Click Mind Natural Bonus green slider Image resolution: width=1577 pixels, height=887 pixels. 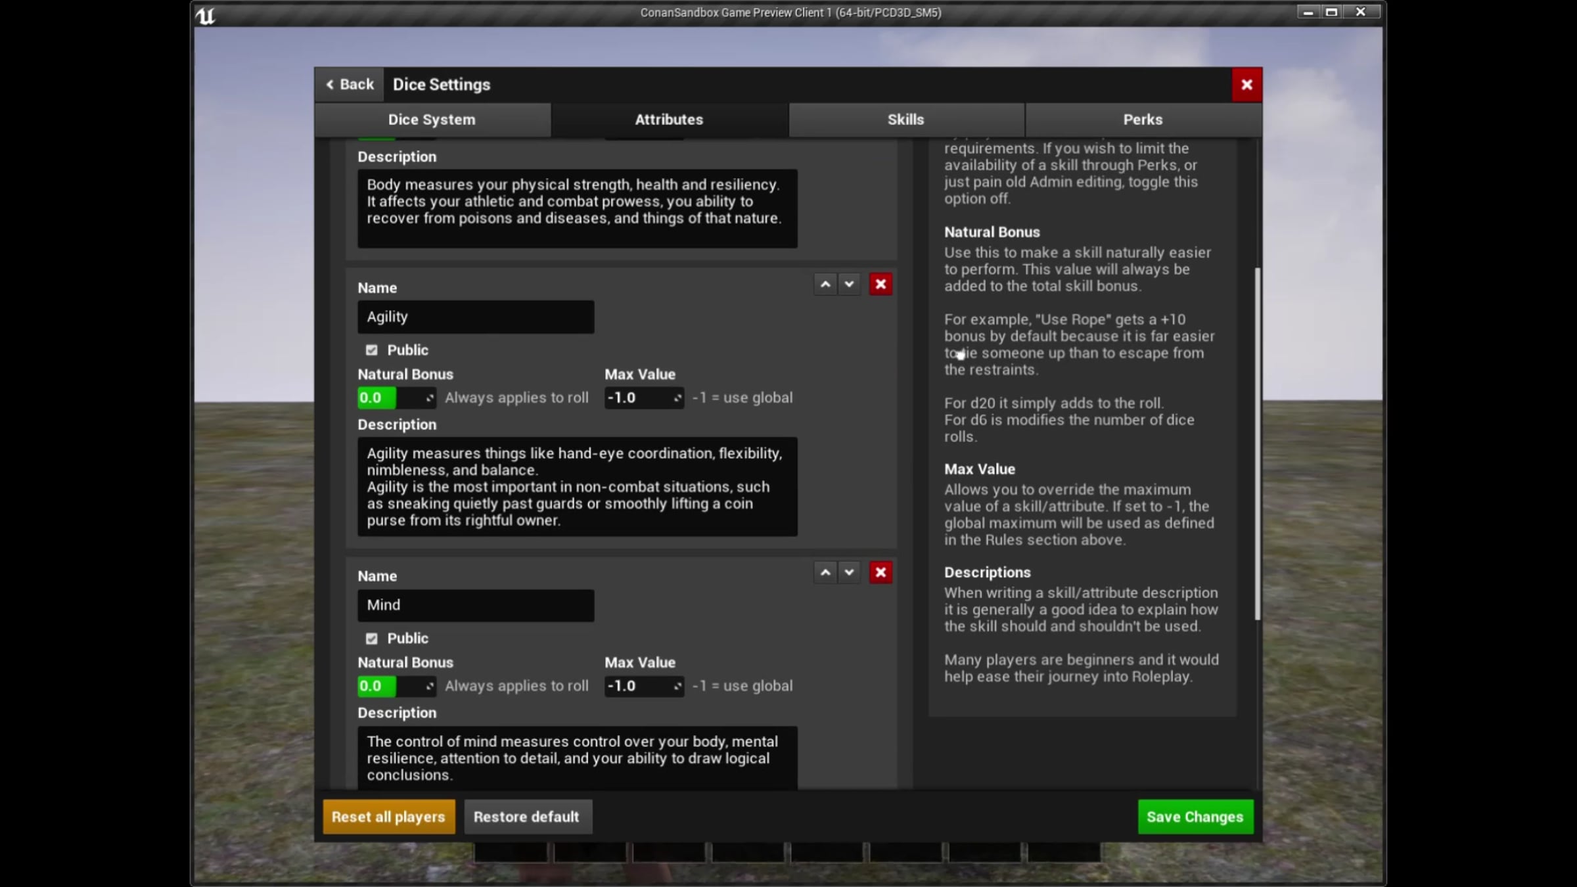pyautogui.click(x=377, y=687)
